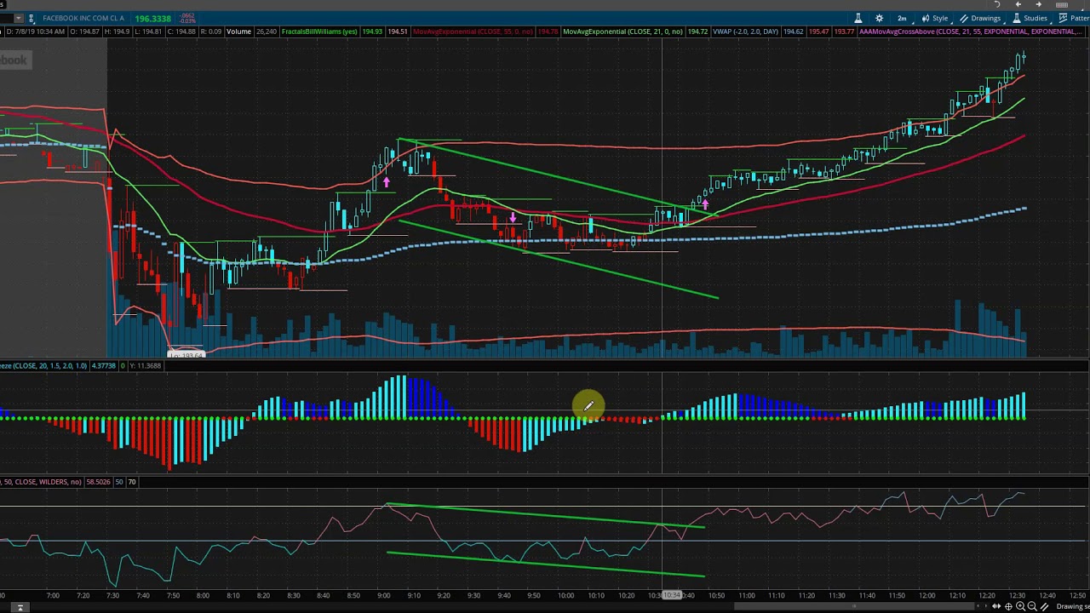
Task: Open the Style menu
Action: click(x=934, y=18)
